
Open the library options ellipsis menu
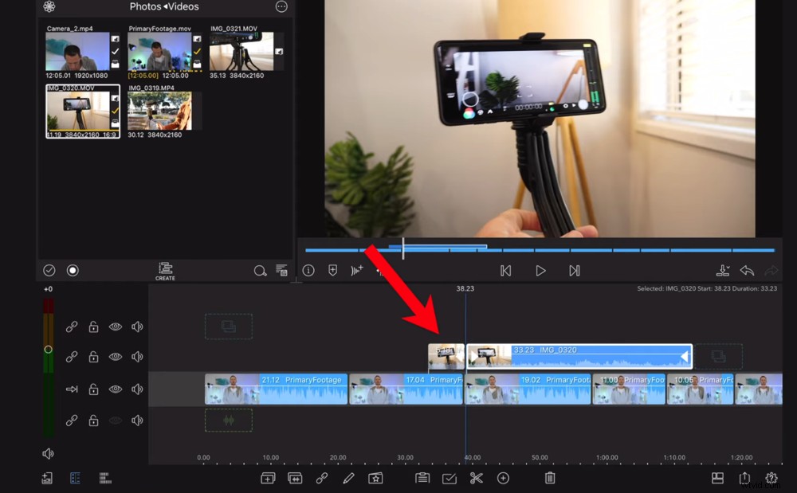281,7
